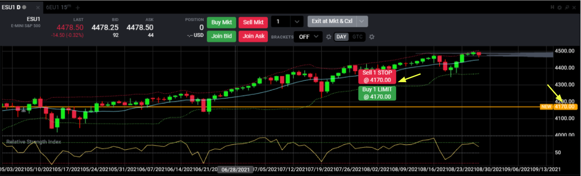The image size is (581, 176).
Task: Place the Buy 1 LIMIT @ 4170.00 order
Action: pos(377,93)
